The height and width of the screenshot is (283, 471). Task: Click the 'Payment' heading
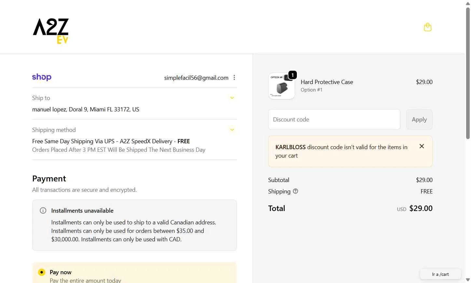(x=49, y=178)
